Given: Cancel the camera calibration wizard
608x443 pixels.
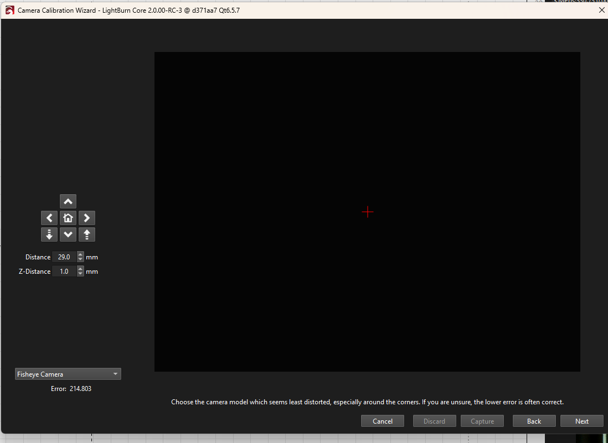Looking at the screenshot, I should [382, 421].
